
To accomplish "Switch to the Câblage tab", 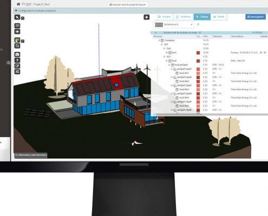I will [202, 17].
